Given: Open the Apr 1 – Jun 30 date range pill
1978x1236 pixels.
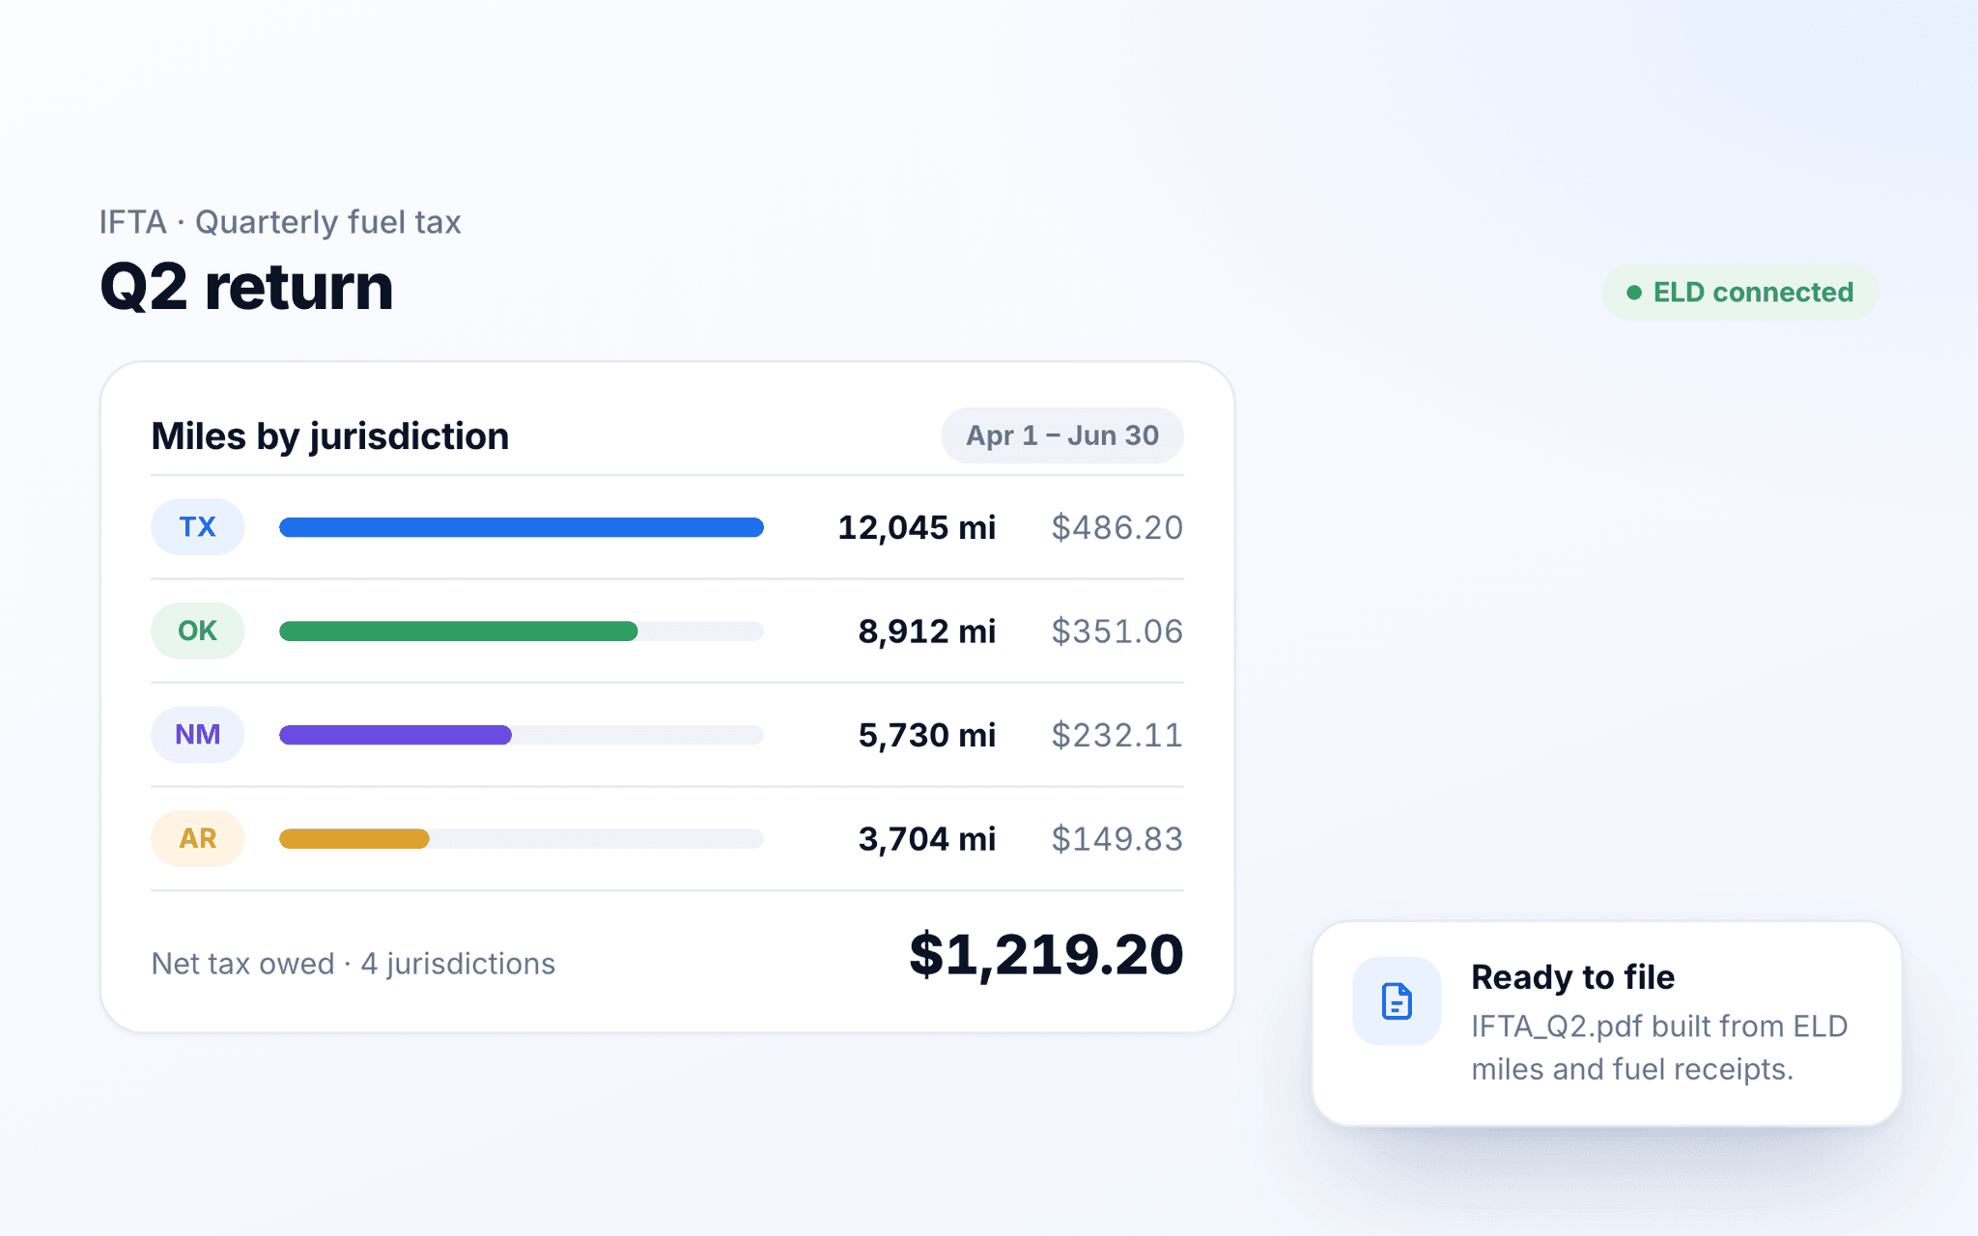Looking at the screenshot, I should pyautogui.click(x=1062, y=435).
